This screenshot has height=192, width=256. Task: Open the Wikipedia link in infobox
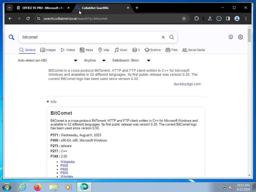click(x=67, y=162)
